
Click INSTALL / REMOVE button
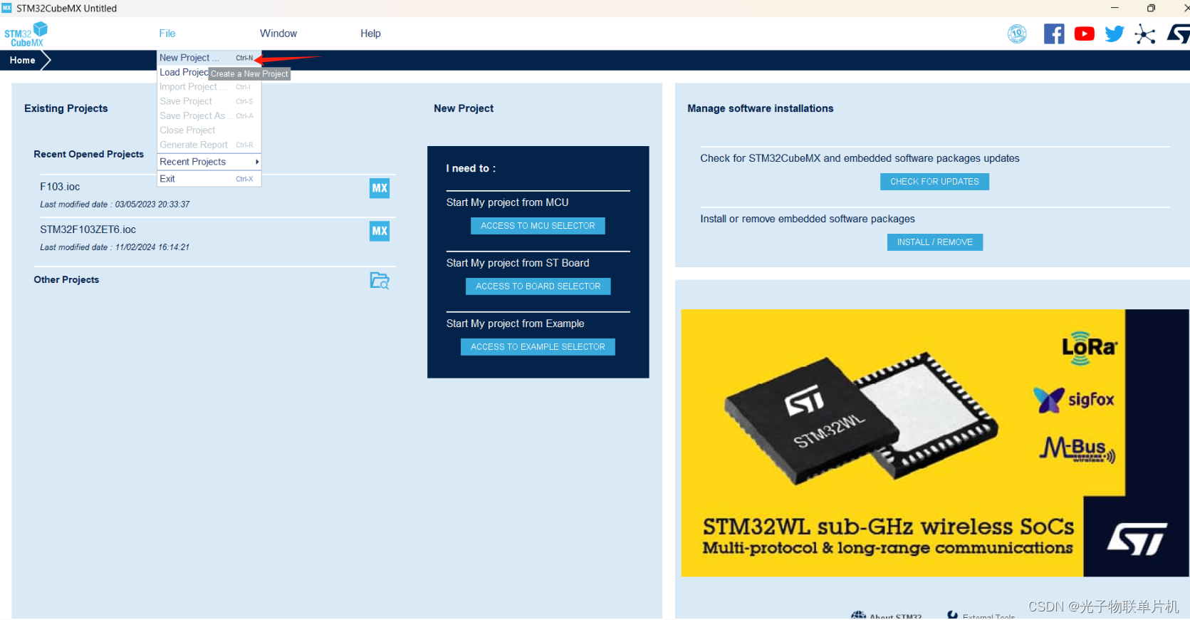(934, 242)
